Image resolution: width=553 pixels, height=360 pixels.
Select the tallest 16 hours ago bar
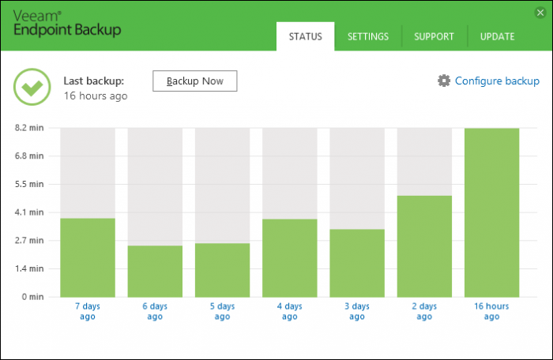click(491, 212)
